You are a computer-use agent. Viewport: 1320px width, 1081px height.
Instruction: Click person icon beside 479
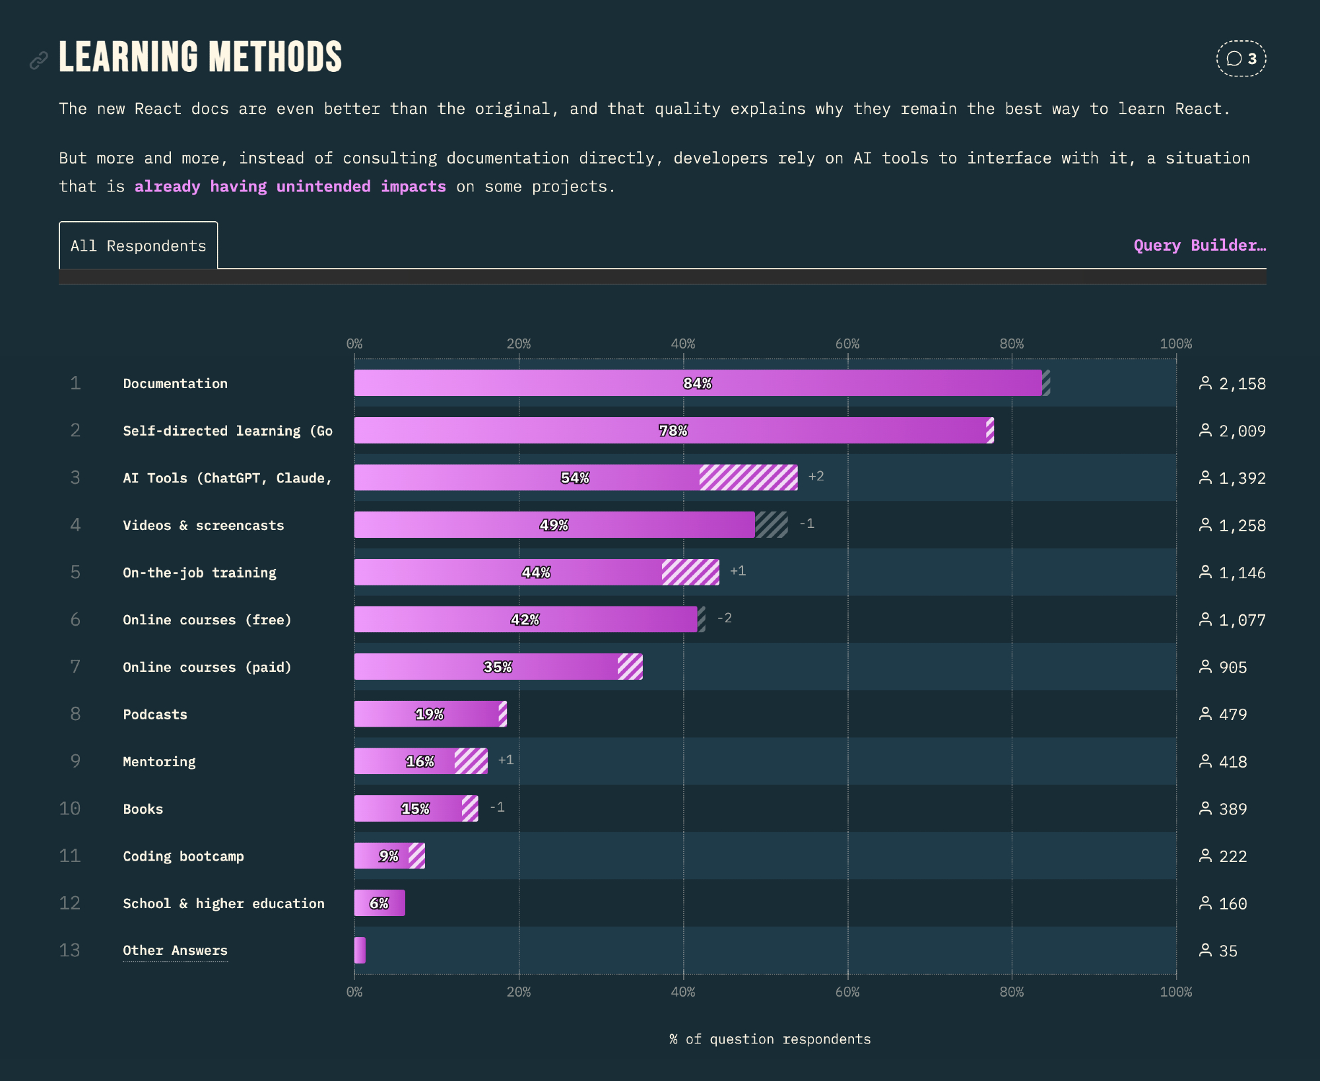coord(1205,714)
